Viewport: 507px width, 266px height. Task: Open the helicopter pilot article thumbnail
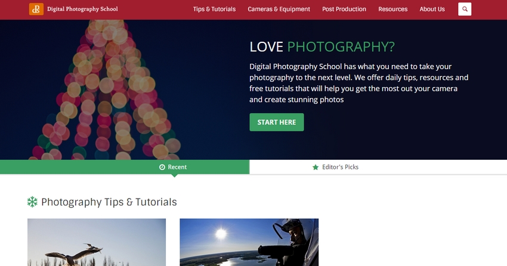249,242
